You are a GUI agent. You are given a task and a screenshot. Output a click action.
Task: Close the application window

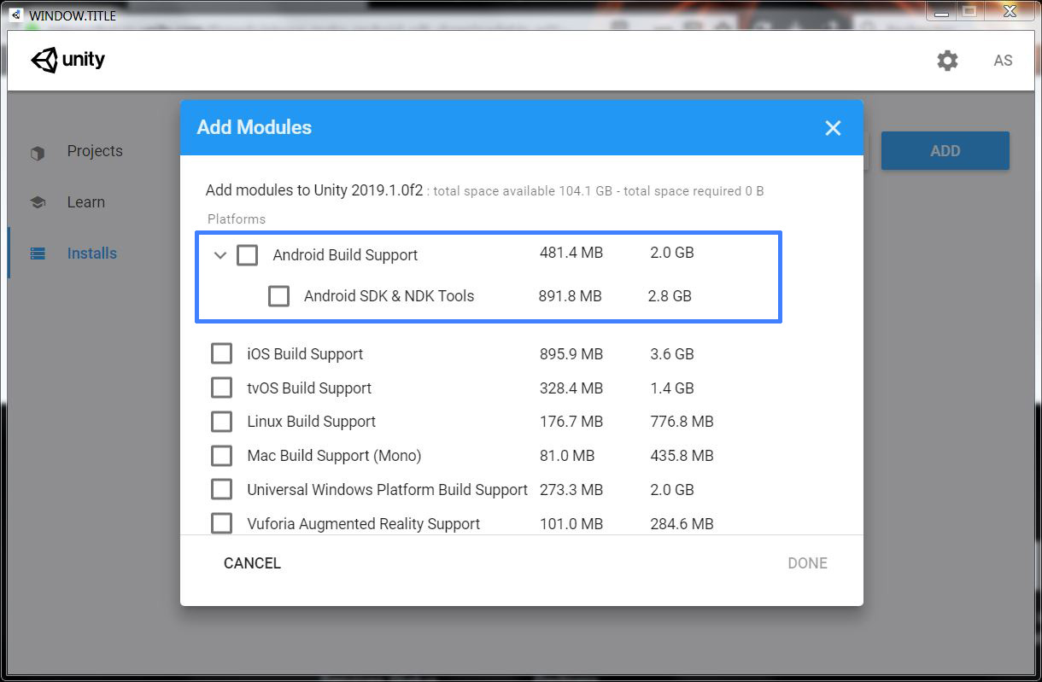[1009, 11]
